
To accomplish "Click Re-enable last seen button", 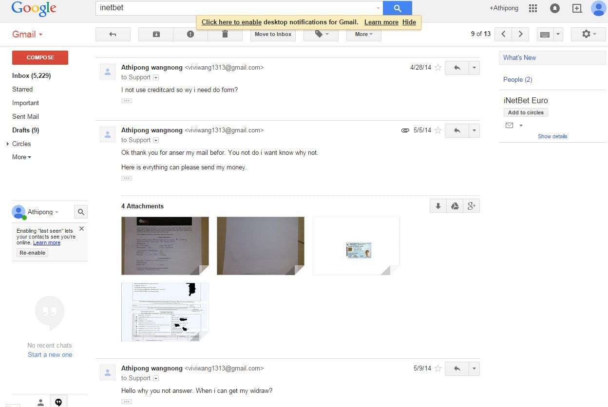I will pyautogui.click(x=33, y=253).
